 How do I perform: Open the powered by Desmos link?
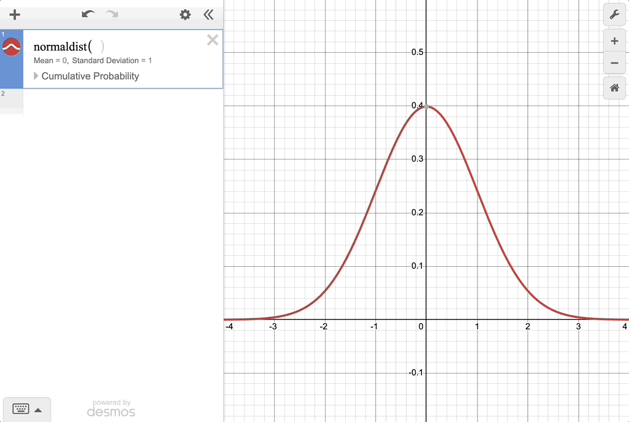[x=111, y=408]
